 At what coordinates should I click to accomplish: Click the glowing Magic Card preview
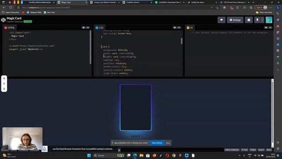click(136, 107)
